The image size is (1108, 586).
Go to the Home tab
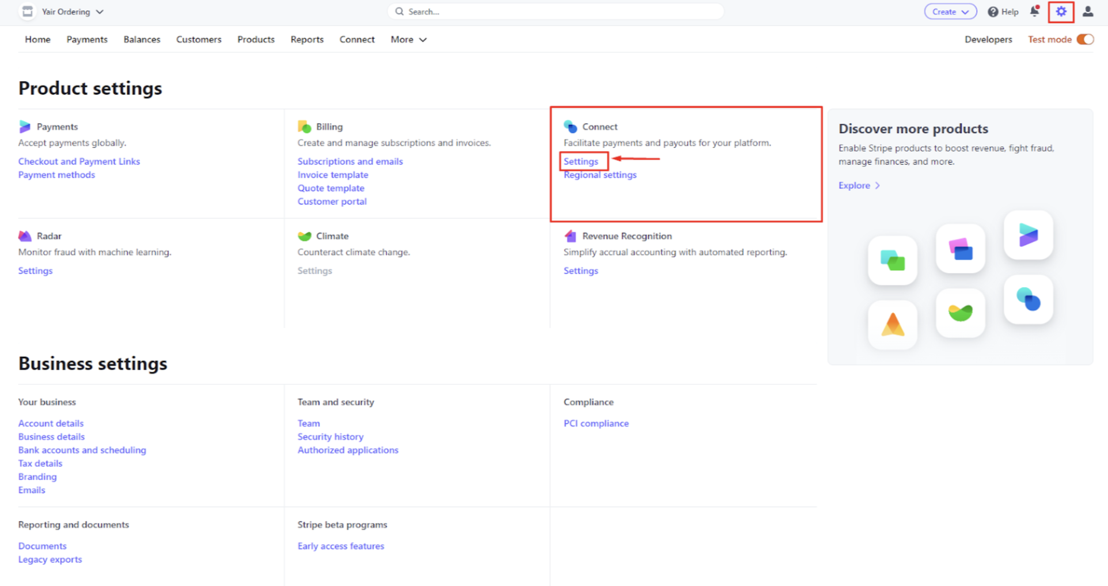tap(37, 40)
